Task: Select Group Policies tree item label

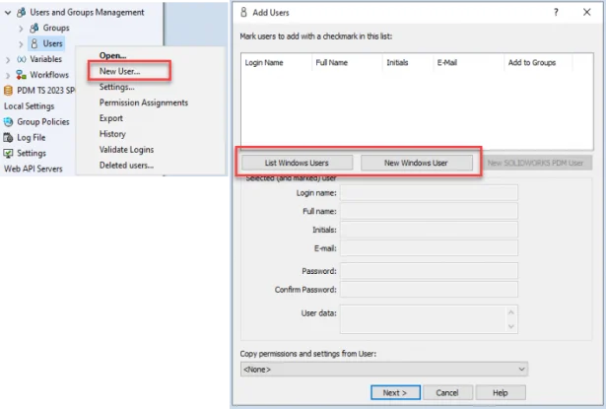Action: point(43,122)
